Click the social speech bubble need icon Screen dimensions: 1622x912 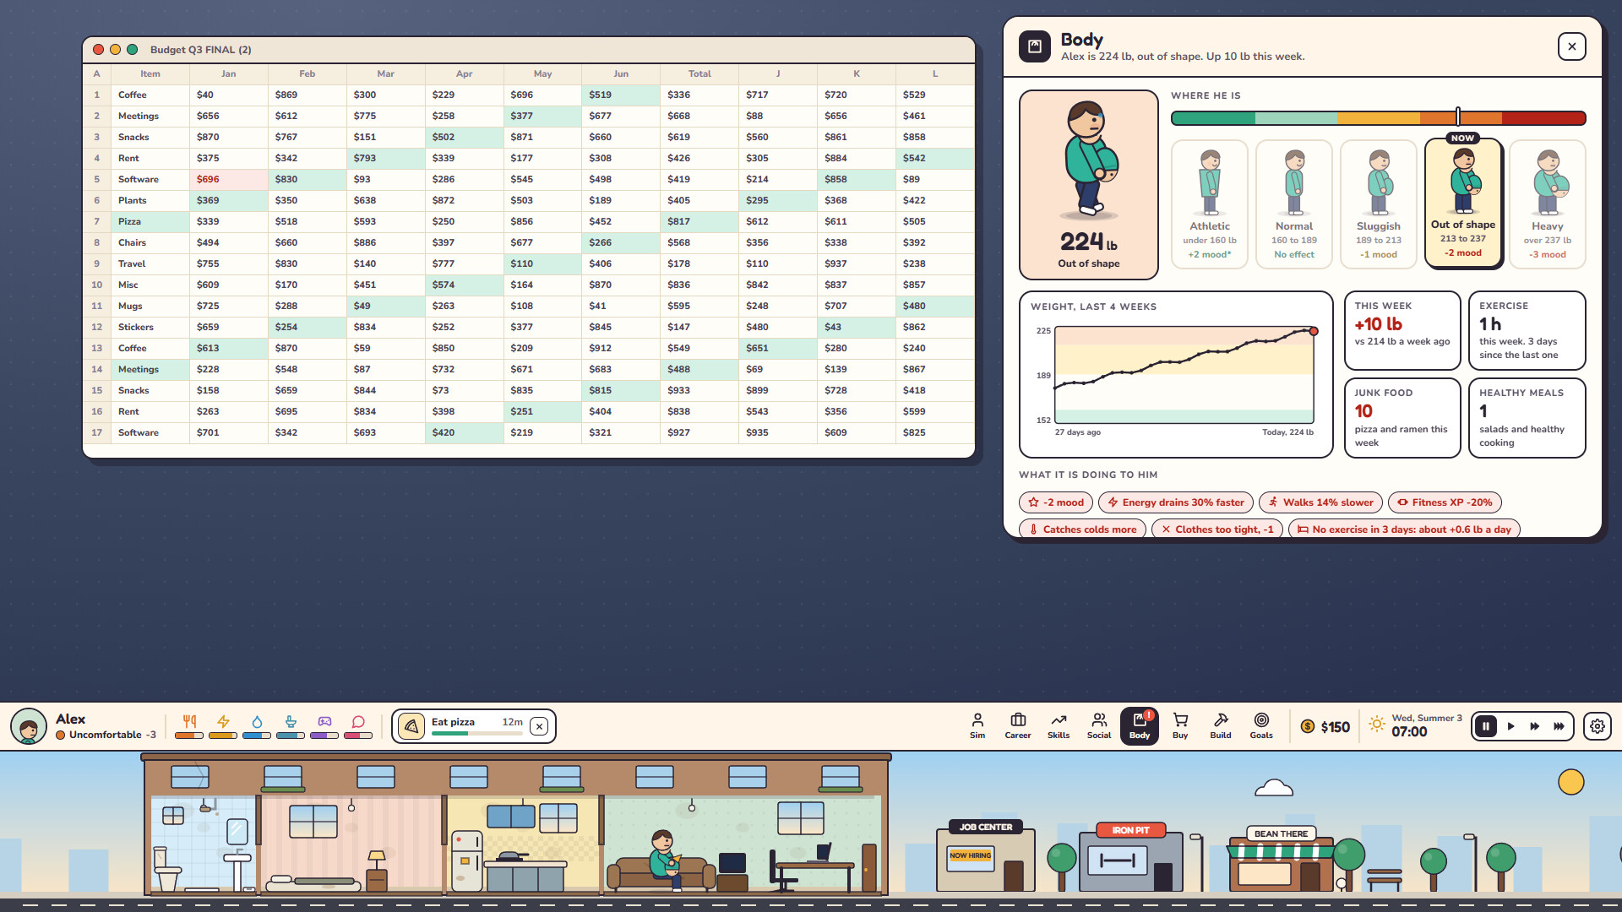[358, 721]
